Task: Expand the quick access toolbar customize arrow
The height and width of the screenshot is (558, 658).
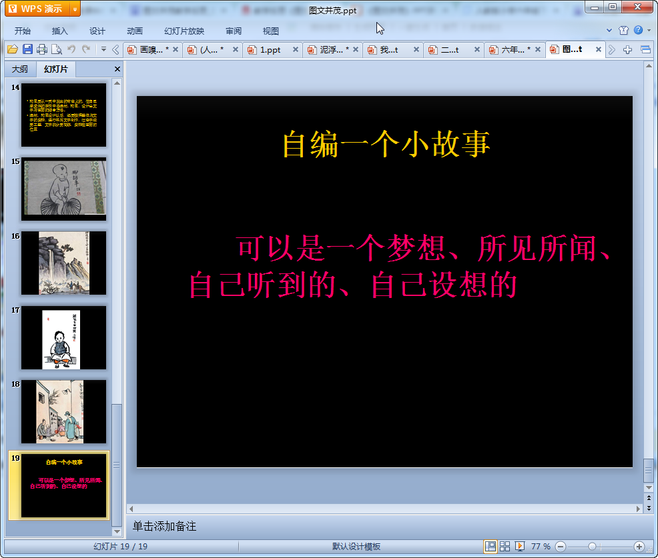Action: click(x=103, y=49)
